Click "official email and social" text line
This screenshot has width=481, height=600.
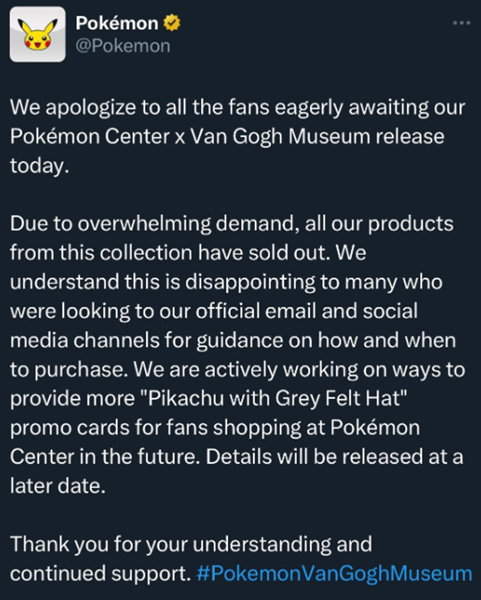[307, 311]
